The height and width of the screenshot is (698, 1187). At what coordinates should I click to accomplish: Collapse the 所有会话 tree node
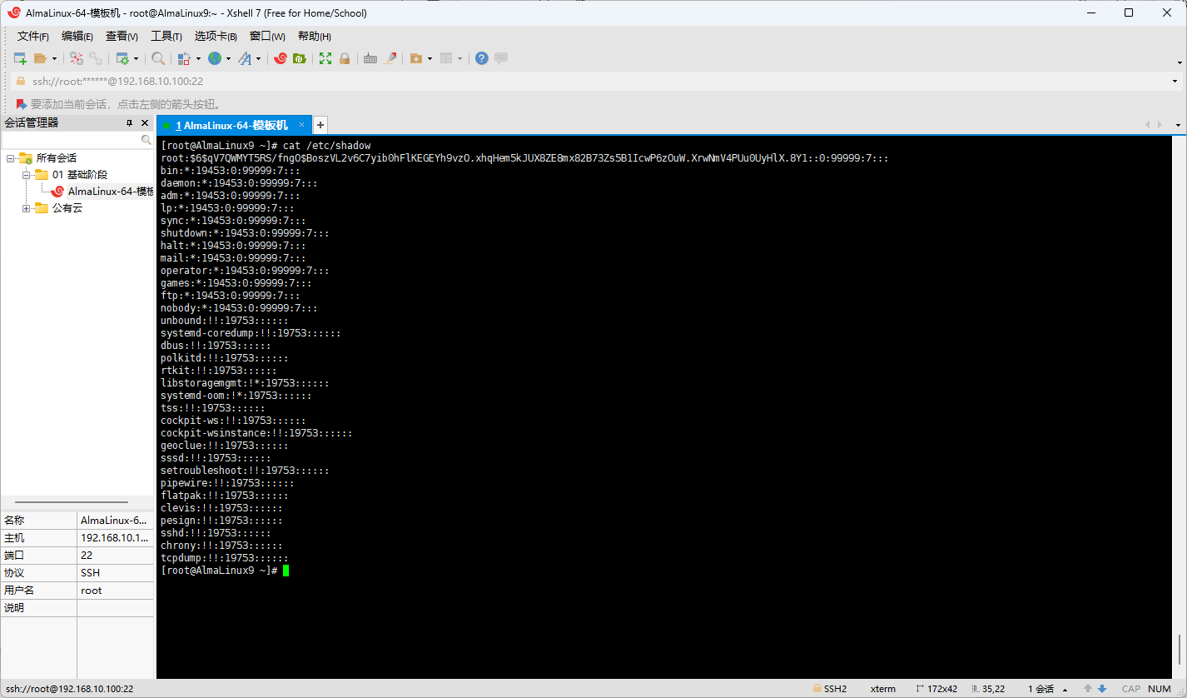(x=10, y=158)
